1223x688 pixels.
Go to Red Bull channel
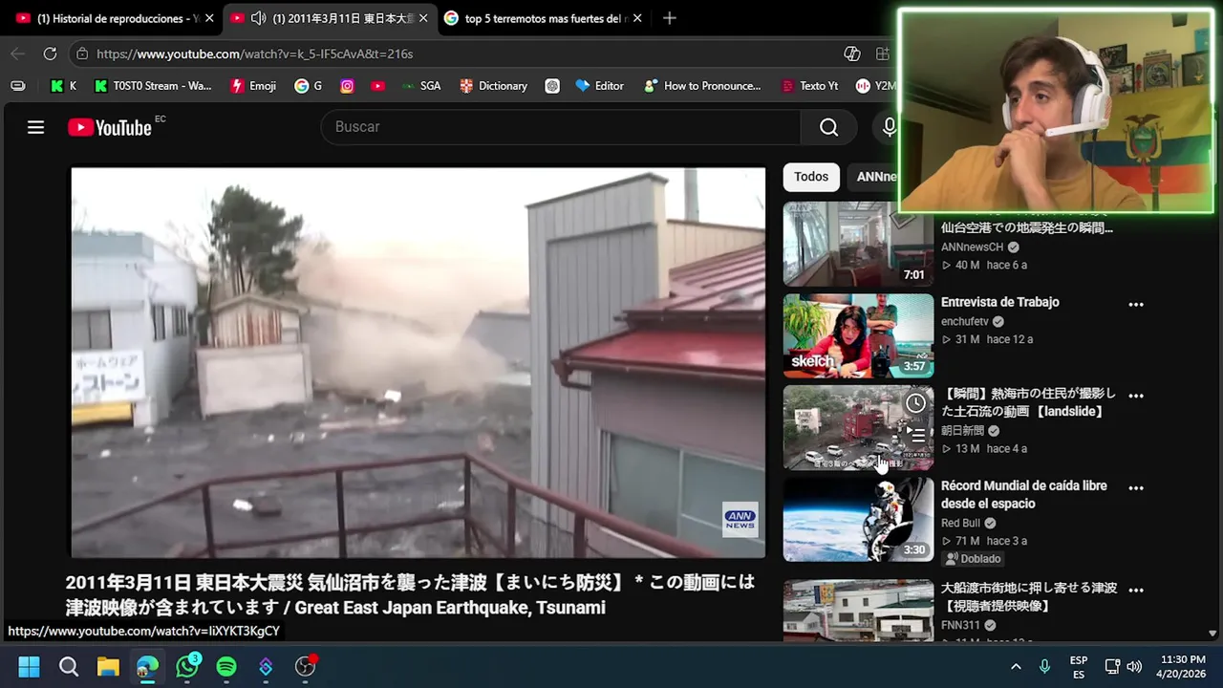click(x=960, y=523)
